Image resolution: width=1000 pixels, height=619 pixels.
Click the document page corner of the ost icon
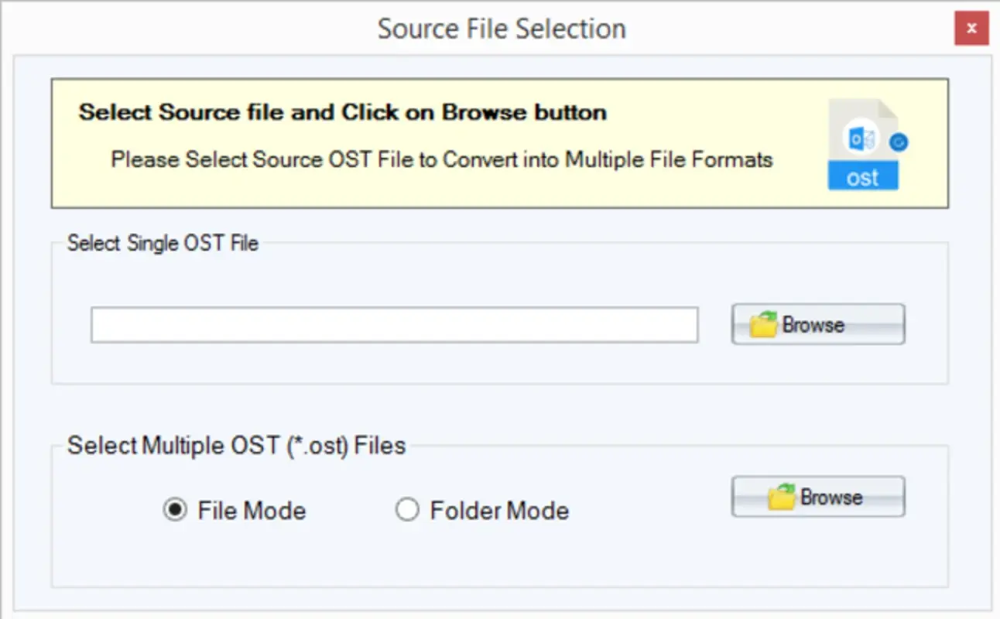click(889, 107)
